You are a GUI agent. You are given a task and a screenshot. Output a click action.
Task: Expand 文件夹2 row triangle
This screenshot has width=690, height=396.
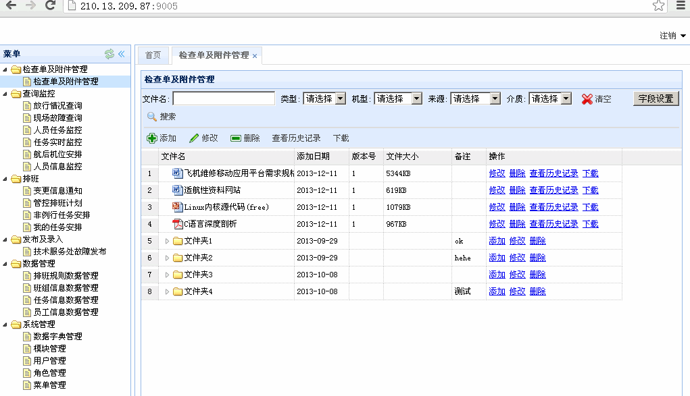[x=167, y=258]
